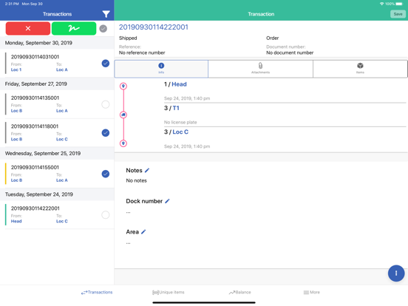The height and width of the screenshot is (306, 408).
Task: Open the Unique items bottom tab
Action: [169, 293]
